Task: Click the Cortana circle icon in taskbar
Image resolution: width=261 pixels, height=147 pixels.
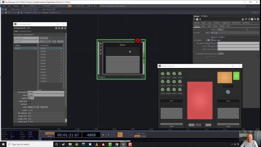Action: click(x=57, y=144)
